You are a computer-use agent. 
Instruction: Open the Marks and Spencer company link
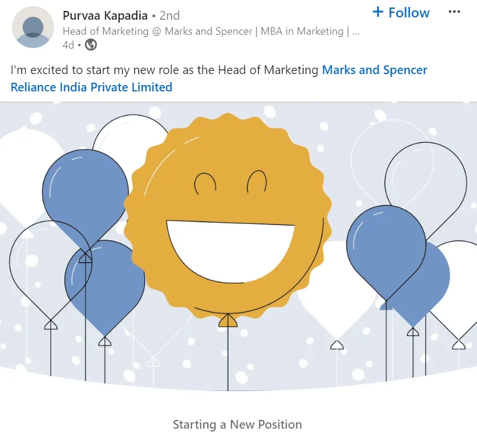[374, 70]
